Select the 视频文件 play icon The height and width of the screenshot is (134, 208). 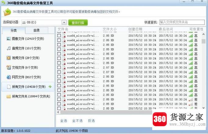click(9, 58)
